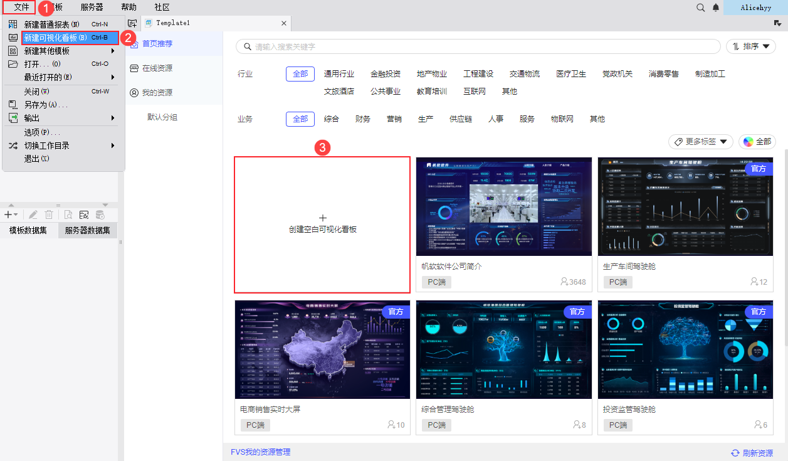This screenshot has height=461, width=788.
Task: Switch to 服务器数据集 tab
Action: (88, 230)
